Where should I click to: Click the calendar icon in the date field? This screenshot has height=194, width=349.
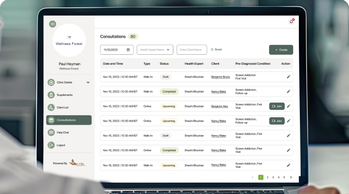click(x=128, y=50)
